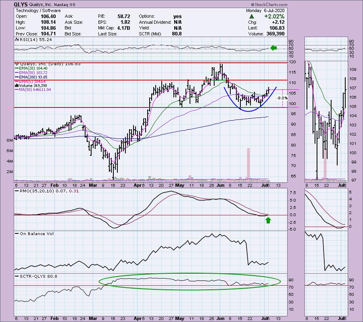
Task: Click the Options value 'yes'
Action: (x=177, y=17)
